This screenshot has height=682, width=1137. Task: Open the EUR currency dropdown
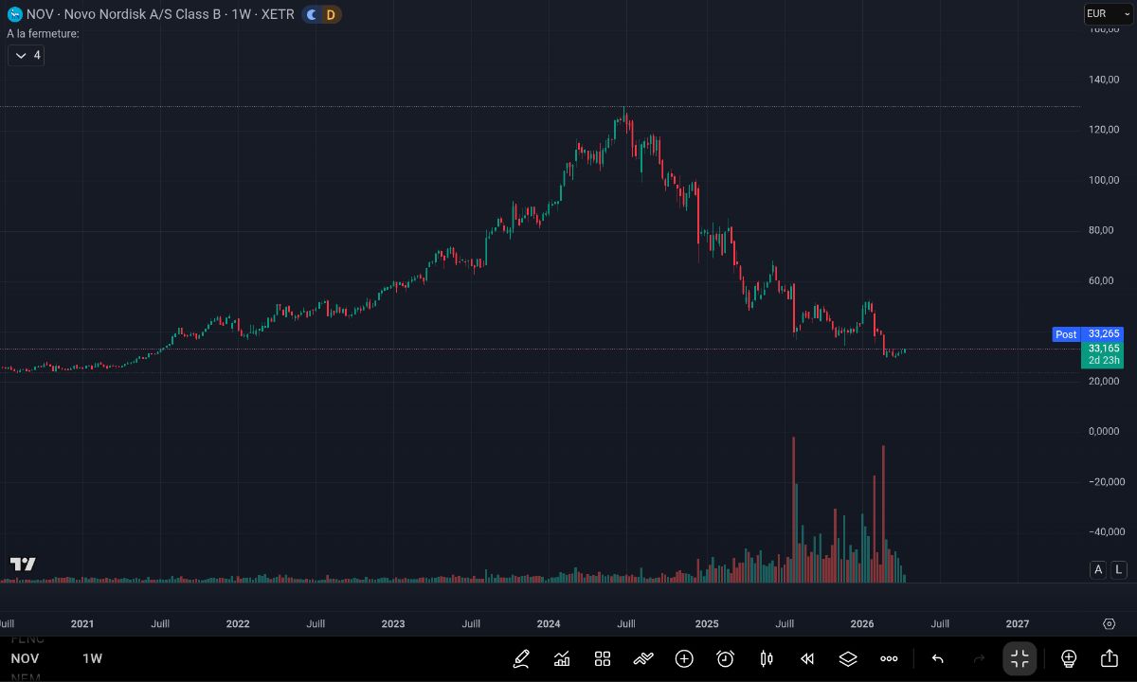click(x=1108, y=14)
